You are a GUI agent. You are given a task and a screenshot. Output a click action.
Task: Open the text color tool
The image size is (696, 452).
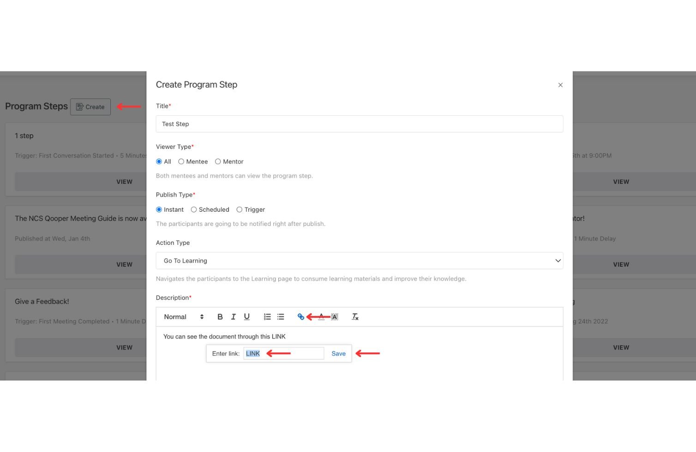[x=321, y=316]
